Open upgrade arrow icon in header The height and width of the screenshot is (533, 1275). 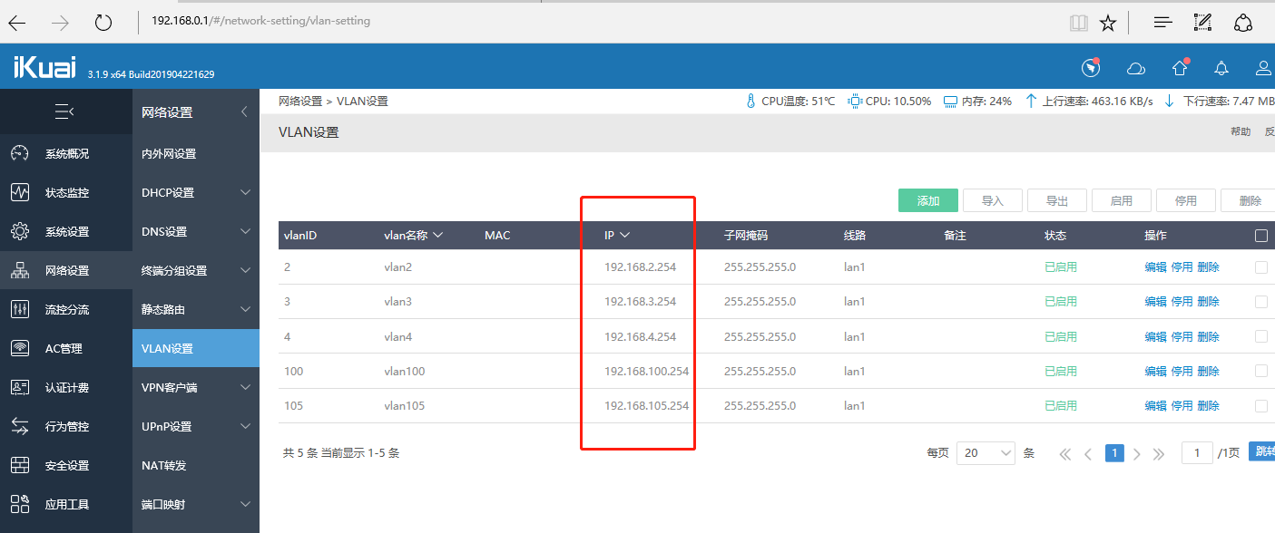tap(1180, 68)
